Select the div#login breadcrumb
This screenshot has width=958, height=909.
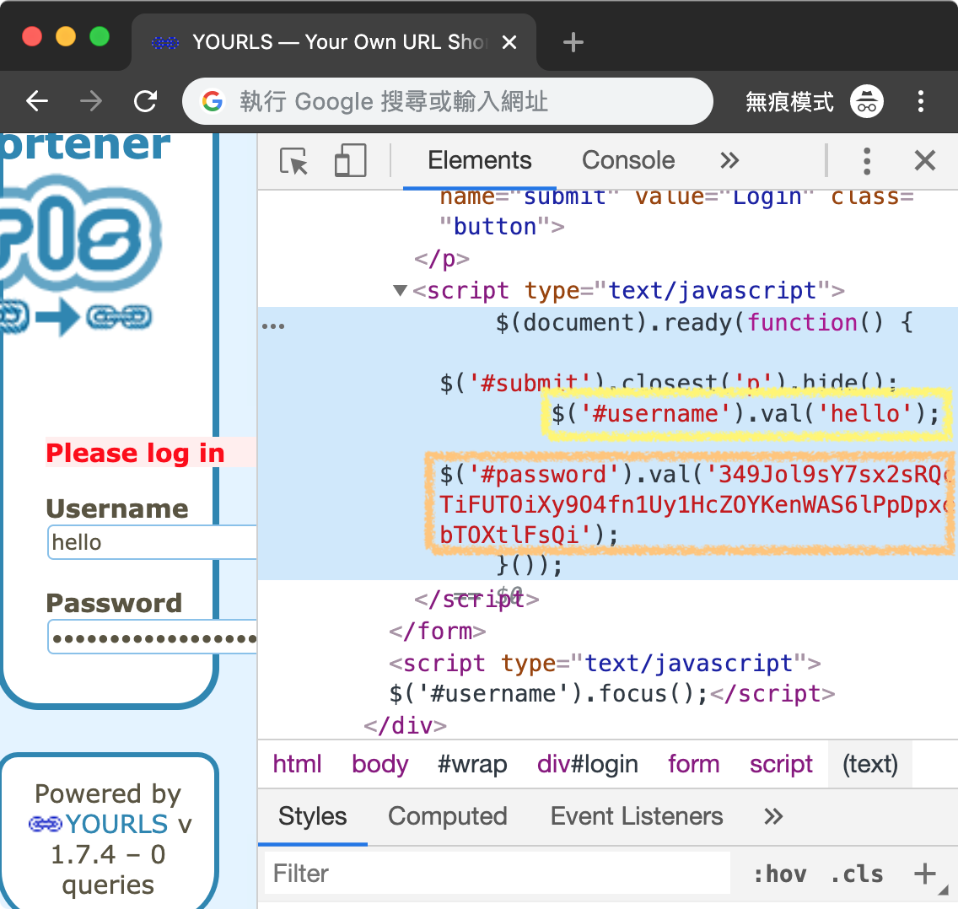(587, 764)
